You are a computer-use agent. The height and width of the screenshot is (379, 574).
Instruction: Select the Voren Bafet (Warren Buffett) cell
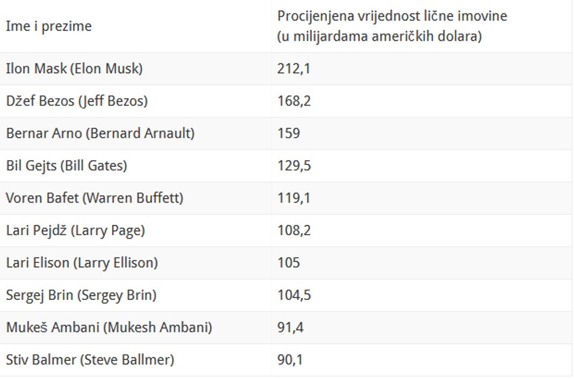pyautogui.click(x=95, y=198)
